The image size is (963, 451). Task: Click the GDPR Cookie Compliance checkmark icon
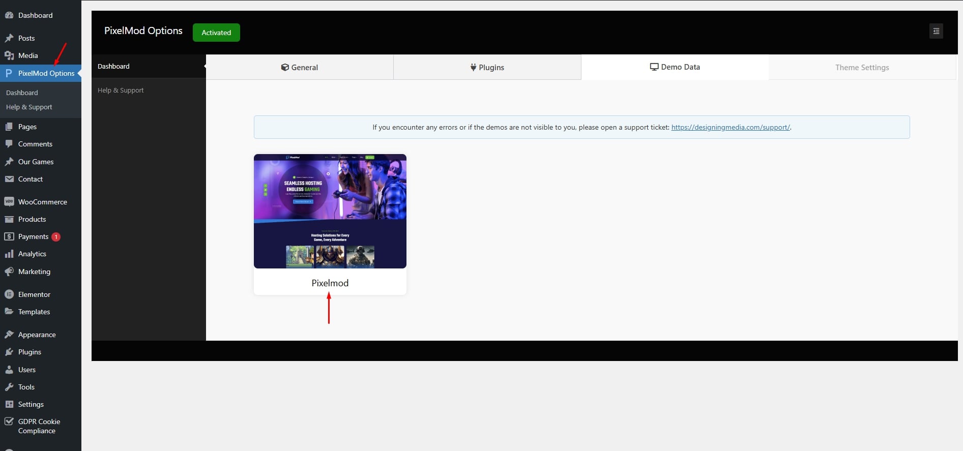coord(9,422)
